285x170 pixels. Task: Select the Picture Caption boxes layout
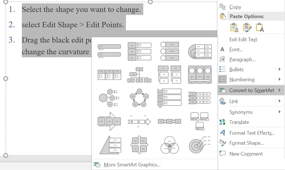[x=200, y=121]
